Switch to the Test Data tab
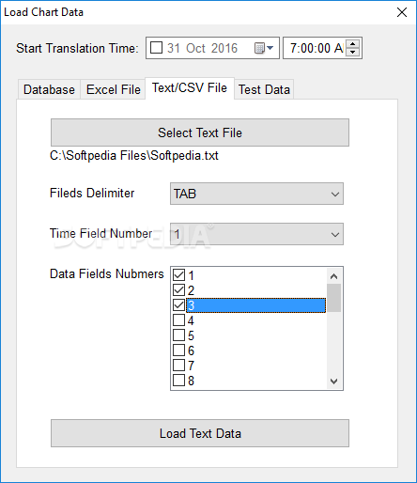 [x=264, y=89]
